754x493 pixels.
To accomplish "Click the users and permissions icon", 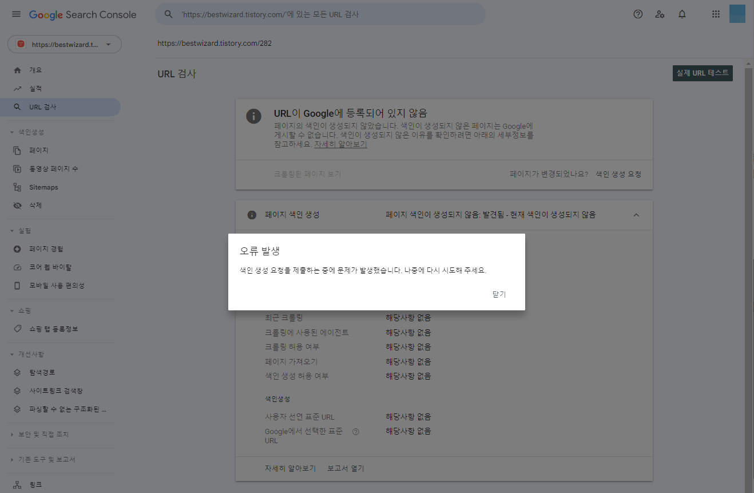I will (660, 14).
